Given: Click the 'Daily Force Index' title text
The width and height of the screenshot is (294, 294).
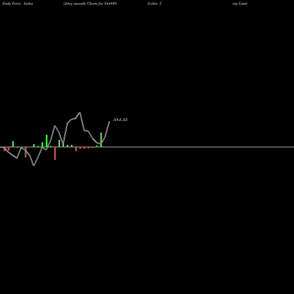Looking at the screenshot, I should coord(18,4).
